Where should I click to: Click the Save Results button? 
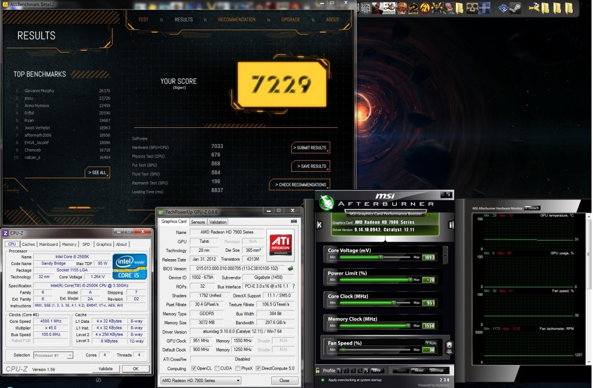[x=310, y=166]
